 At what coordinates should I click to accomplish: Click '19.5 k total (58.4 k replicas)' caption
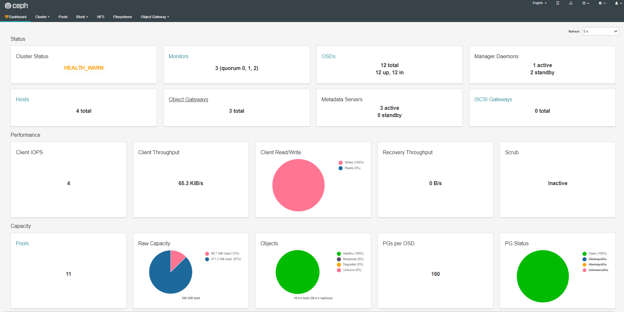point(313,298)
